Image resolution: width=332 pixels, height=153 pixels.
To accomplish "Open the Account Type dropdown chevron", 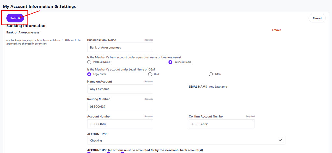I will pos(280,140).
